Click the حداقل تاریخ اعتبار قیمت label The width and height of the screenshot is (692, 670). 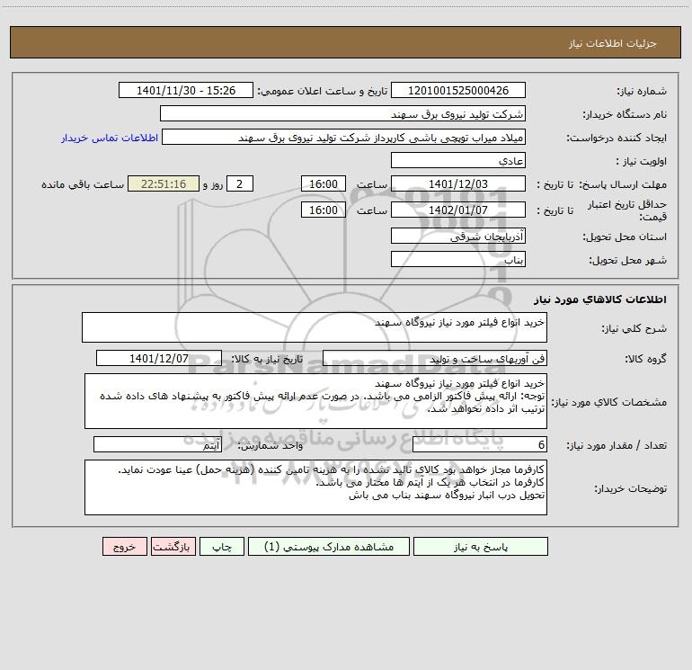(x=627, y=210)
